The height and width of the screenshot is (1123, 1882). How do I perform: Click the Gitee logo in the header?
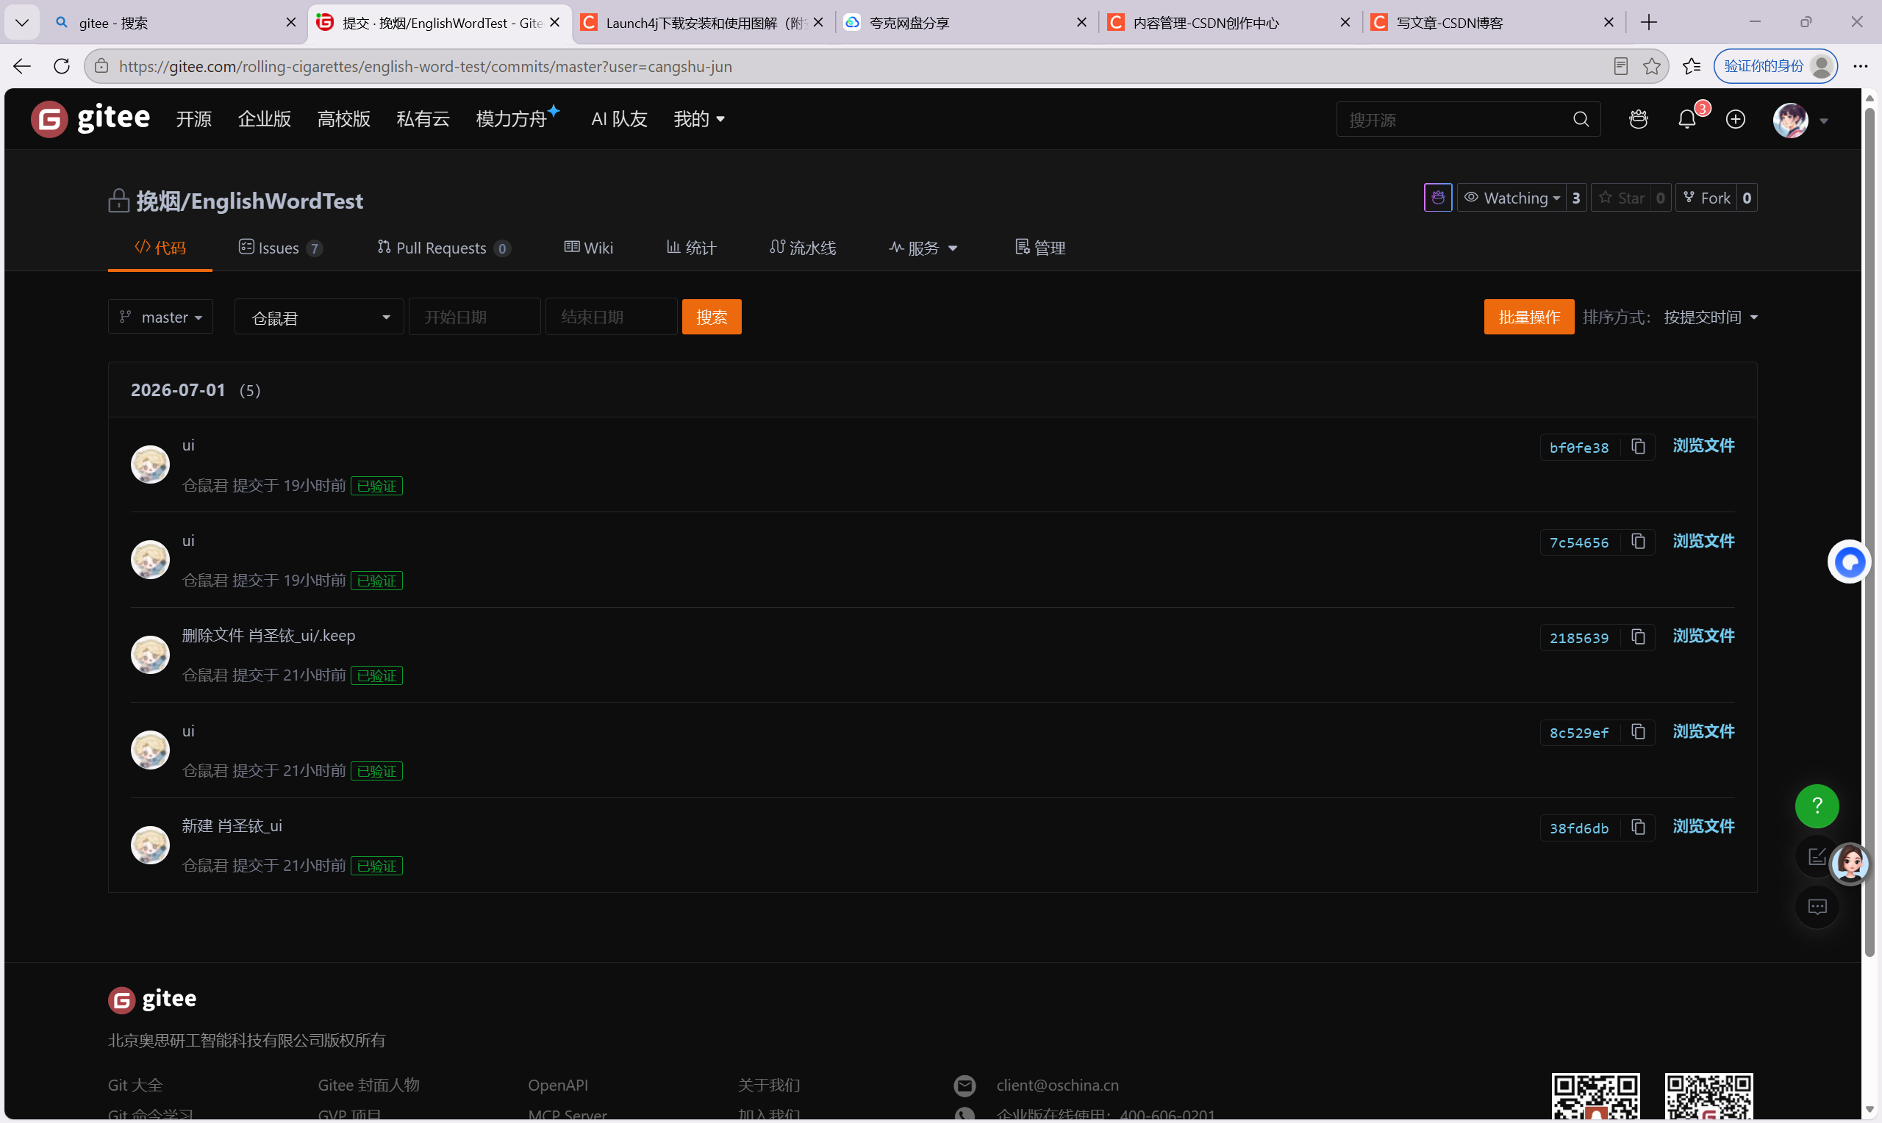coord(91,119)
